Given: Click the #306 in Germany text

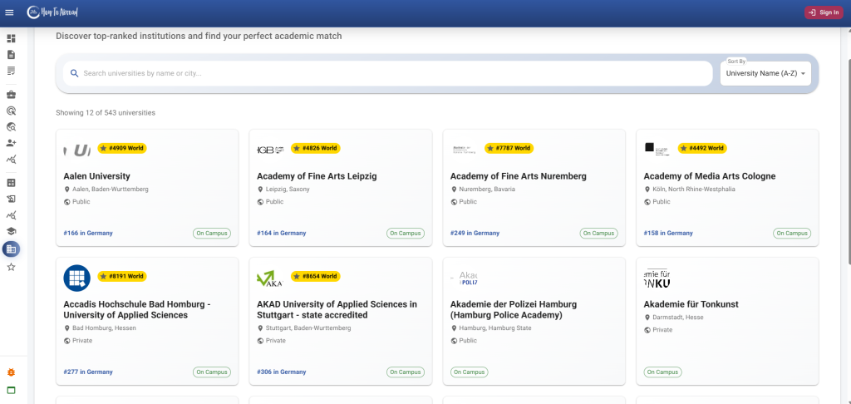Looking at the screenshot, I should tap(281, 372).
